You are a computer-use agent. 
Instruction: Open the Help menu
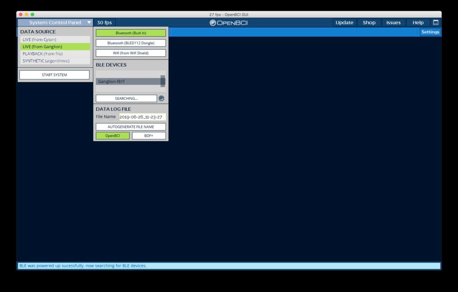coord(418,22)
